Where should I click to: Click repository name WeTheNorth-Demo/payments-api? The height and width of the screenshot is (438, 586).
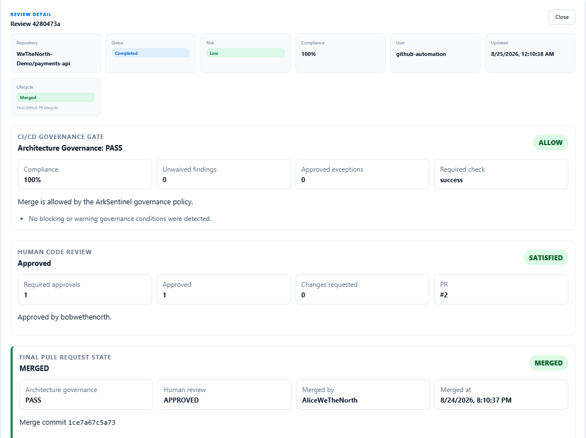[43, 59]
